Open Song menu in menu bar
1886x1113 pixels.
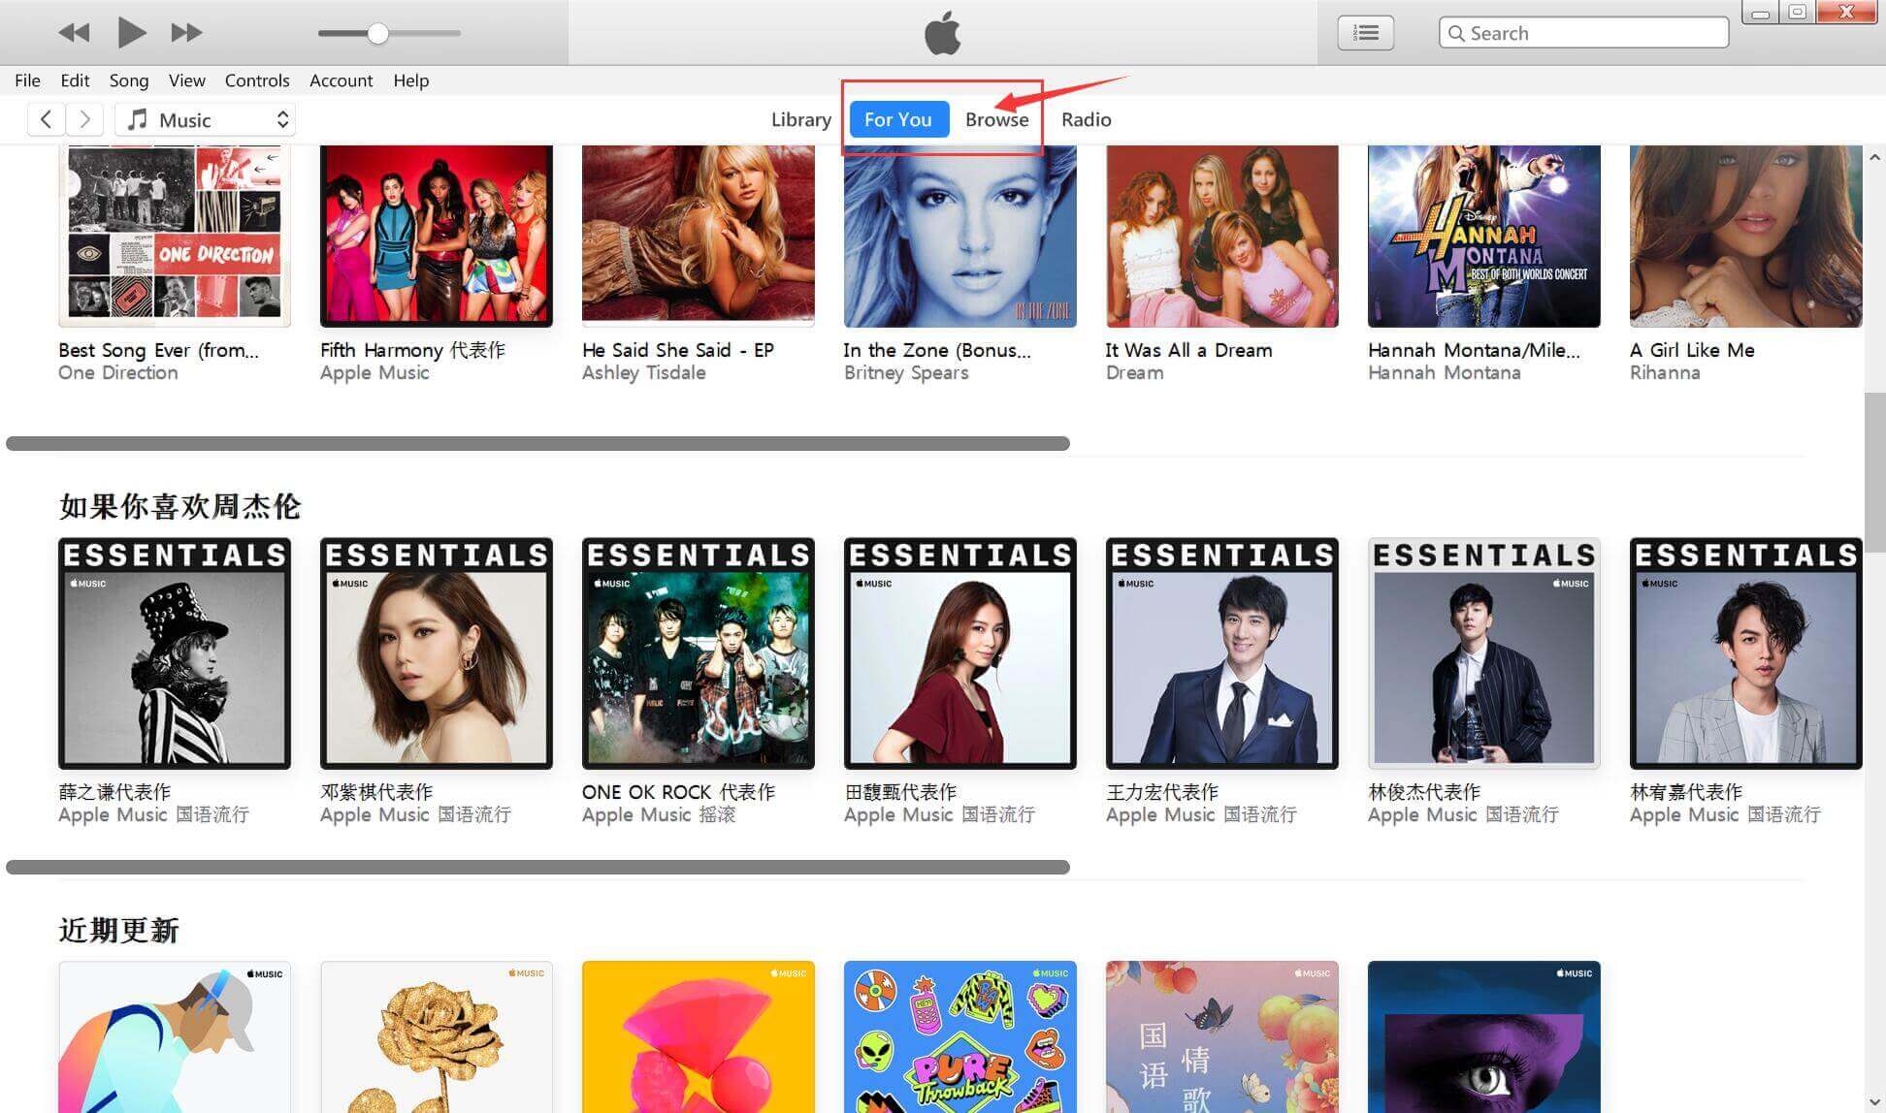(127, 80)
